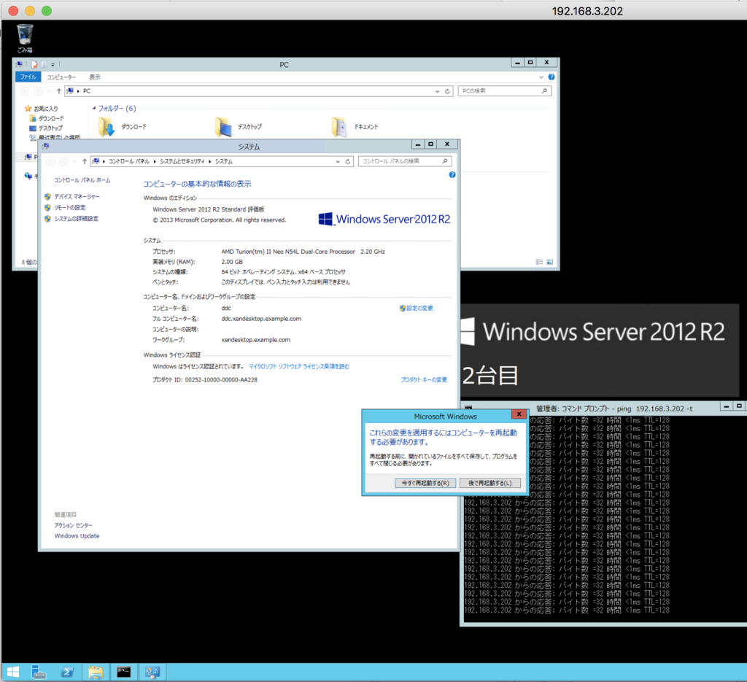Open the Change product key link

pos(424,379)
